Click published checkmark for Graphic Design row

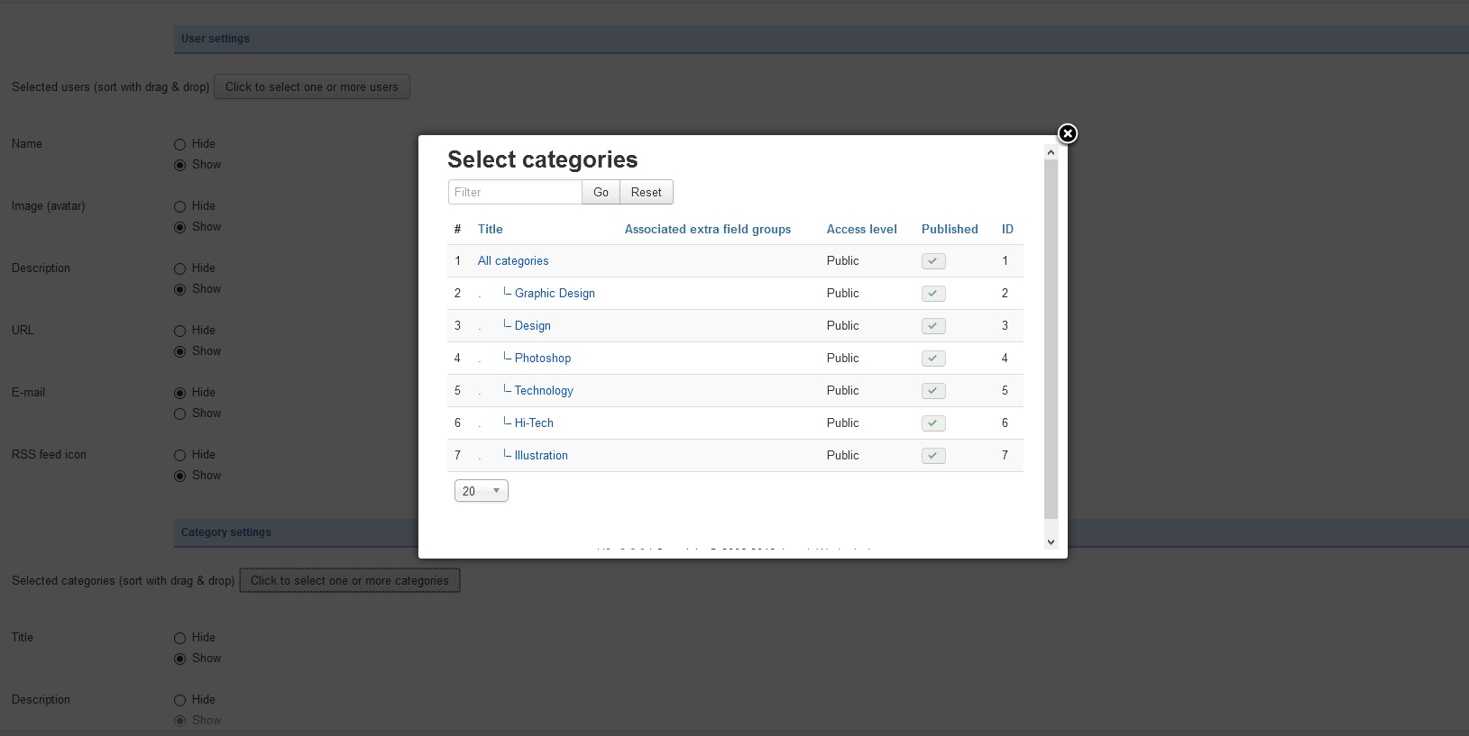click(933, 294)
